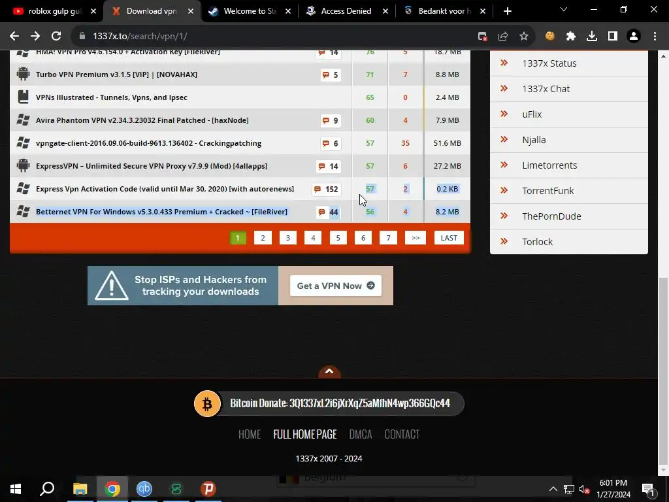Image resolution: width=669 pixels, height=502 pixels.
Task: Click the Bitcoin donate coin icon
Action: coord(207,403)
